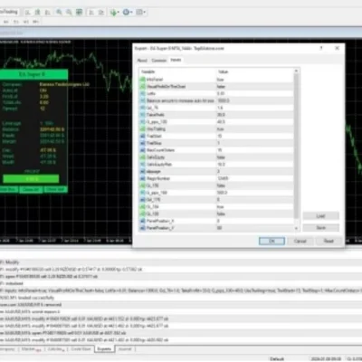Edit the MagicNumber value 12345

255,178
